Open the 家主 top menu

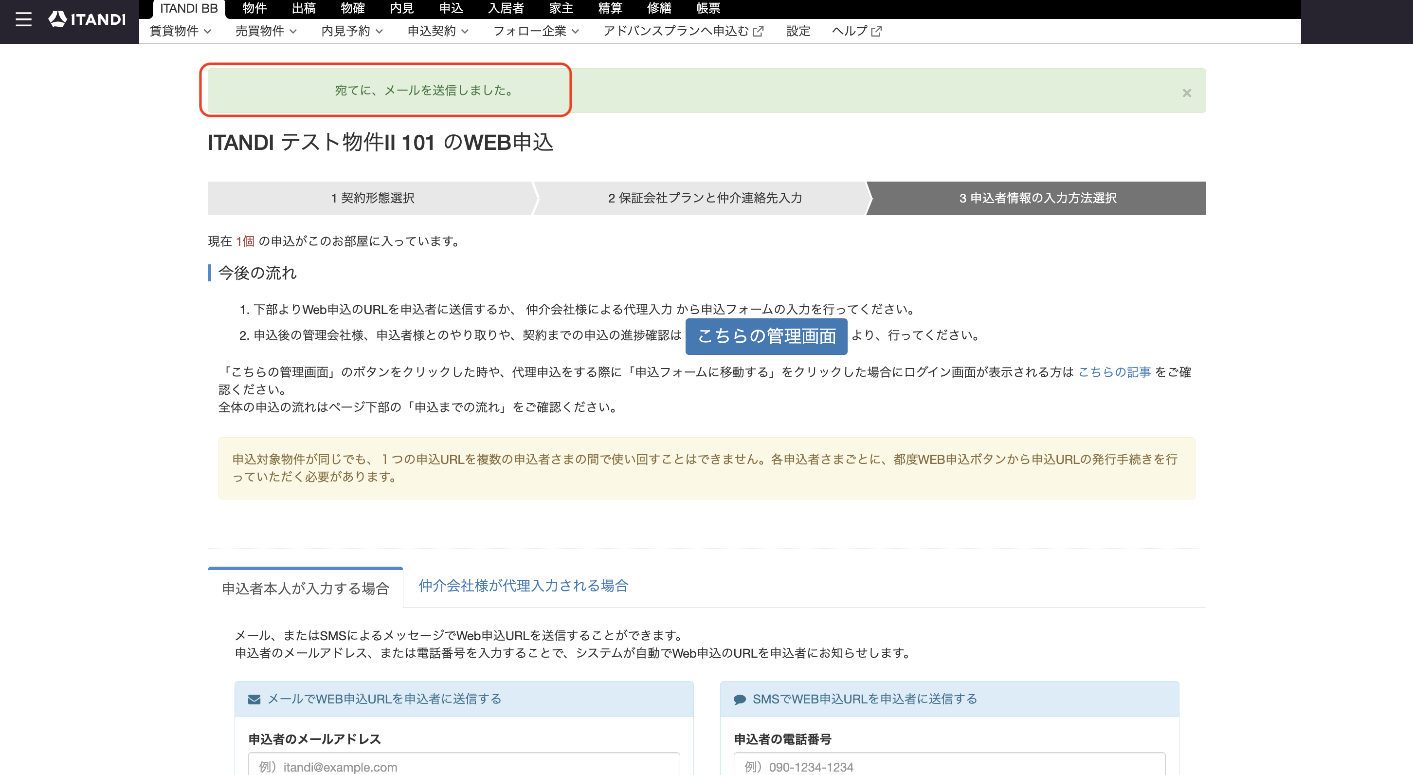[x=561, y=9]
